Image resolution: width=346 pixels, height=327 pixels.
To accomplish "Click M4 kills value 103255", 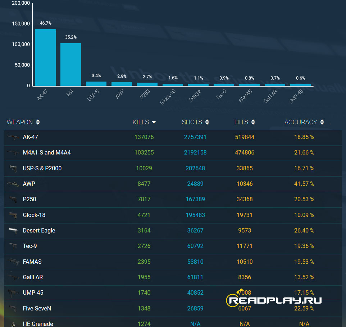I will (x=144, y=153).
